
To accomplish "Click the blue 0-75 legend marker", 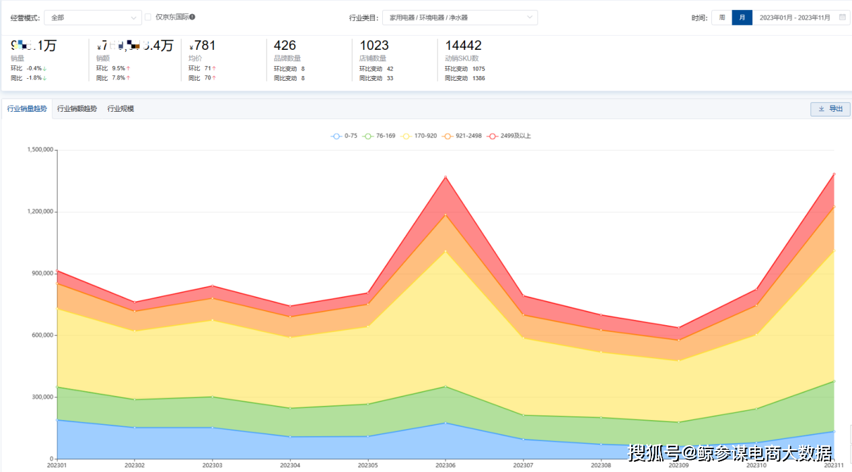I will [336, 136].
